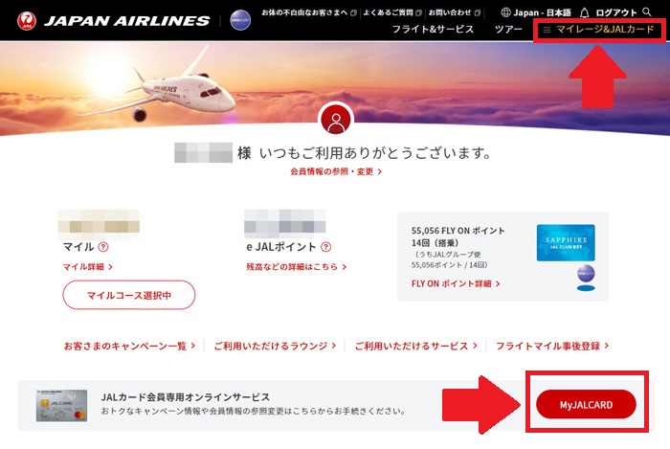Open the search magnifier icon

[647, 11]
